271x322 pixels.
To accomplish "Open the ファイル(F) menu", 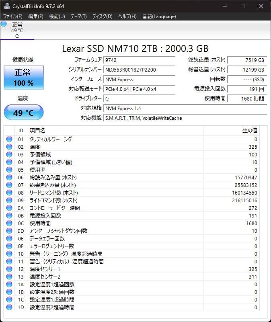I will (x=13, y=16).
